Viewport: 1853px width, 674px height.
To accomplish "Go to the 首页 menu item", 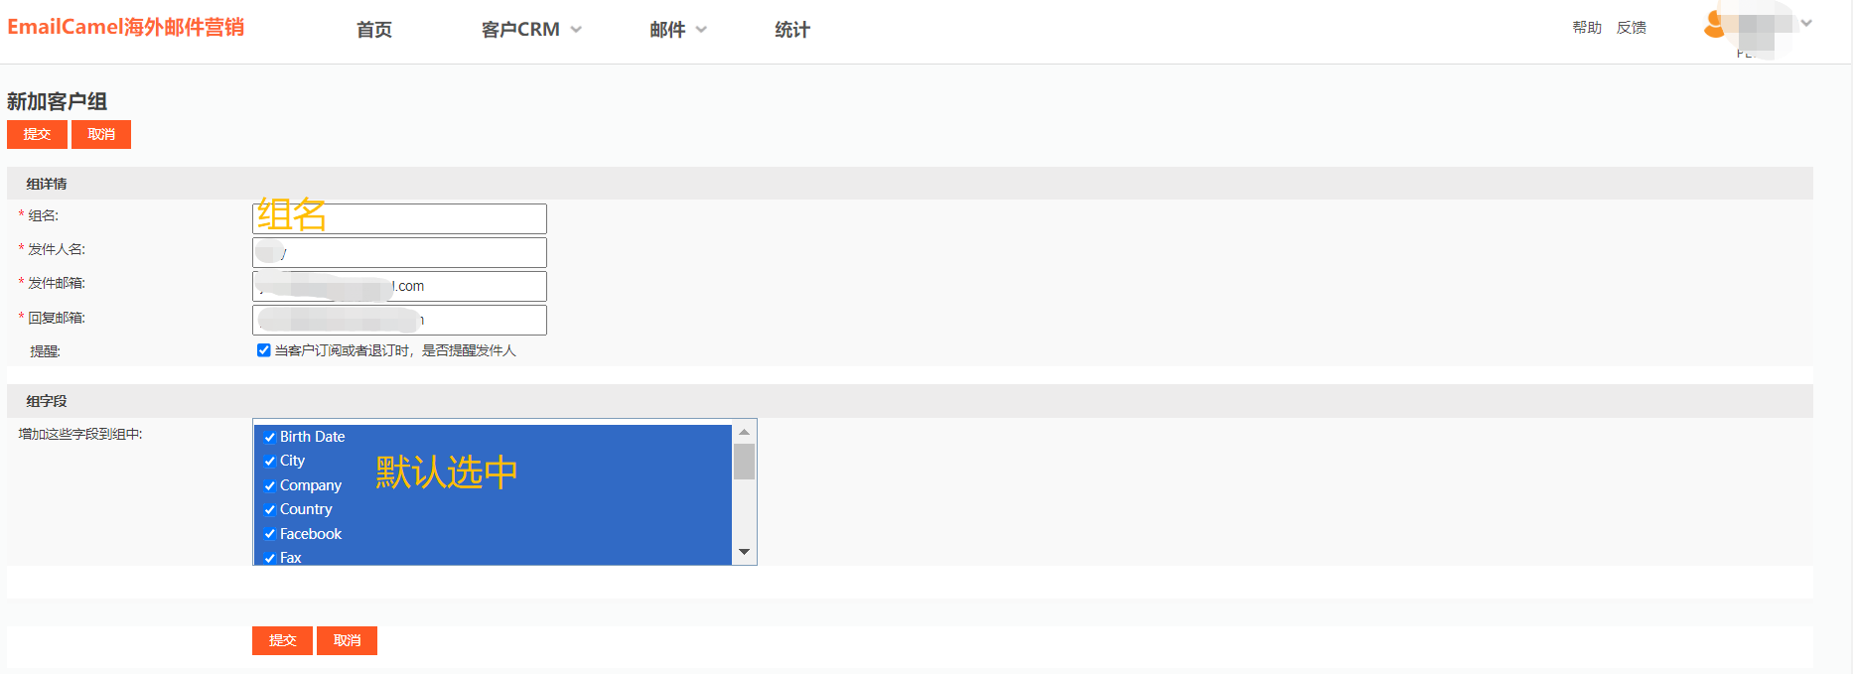I will click(x=374, y=30).
